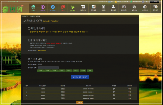
Task: Open the 슬롯게임 cherry icon
Action: (73, 7)
